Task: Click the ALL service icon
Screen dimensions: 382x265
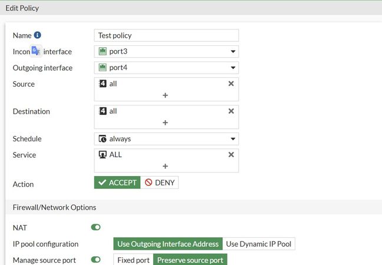Action: coord(103,155)
